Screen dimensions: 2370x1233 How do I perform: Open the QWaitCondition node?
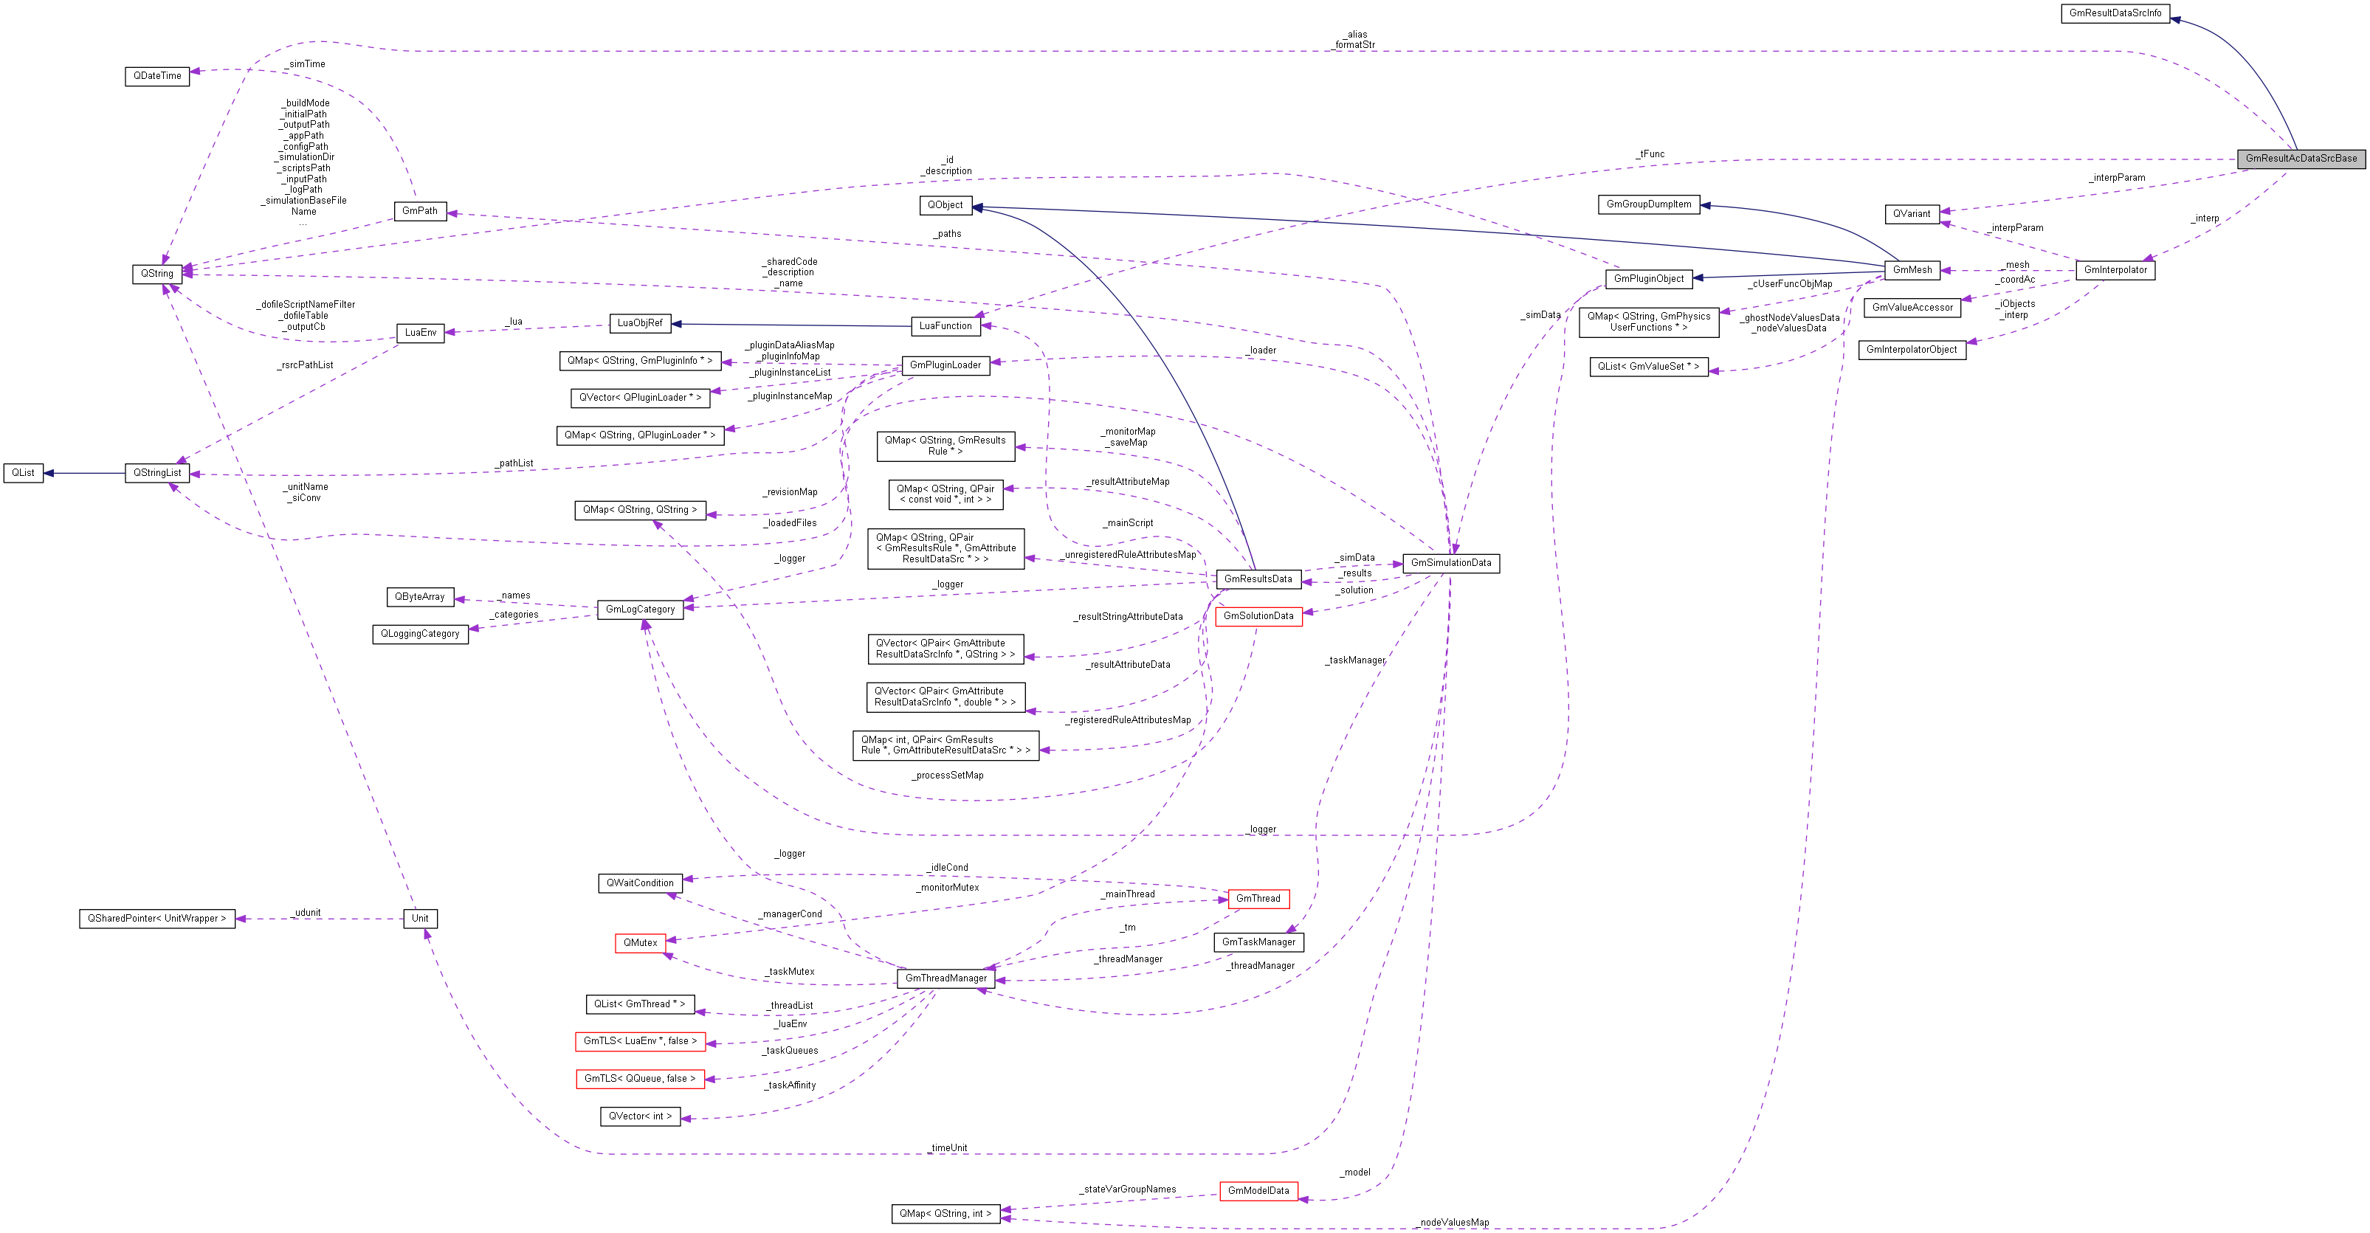(639, 883)
